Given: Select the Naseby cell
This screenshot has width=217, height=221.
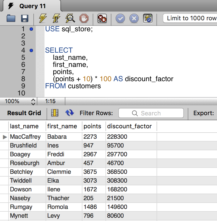Looking at the screenshot, I should (x=27, y=198).
